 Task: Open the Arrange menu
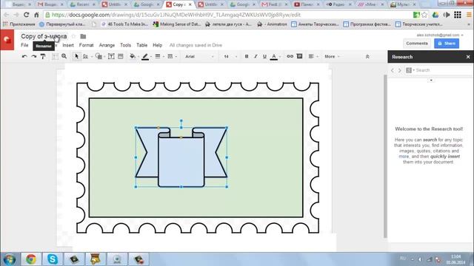click(x=107, y=45)
